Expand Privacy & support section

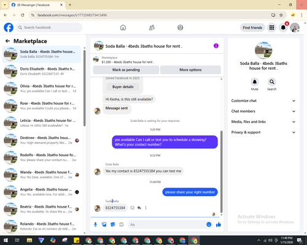coord(263,132)
